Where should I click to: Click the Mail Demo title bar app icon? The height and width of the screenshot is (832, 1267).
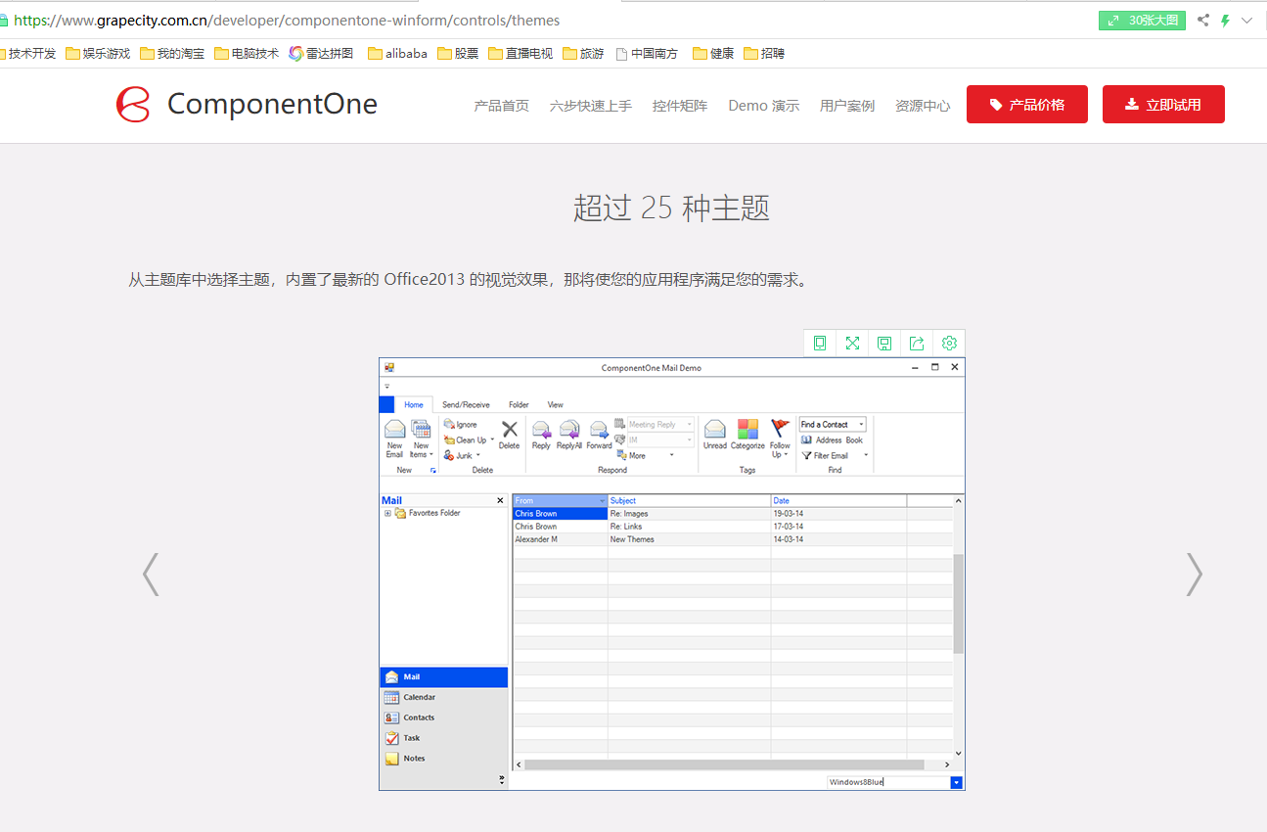click(x=389, y=368)
